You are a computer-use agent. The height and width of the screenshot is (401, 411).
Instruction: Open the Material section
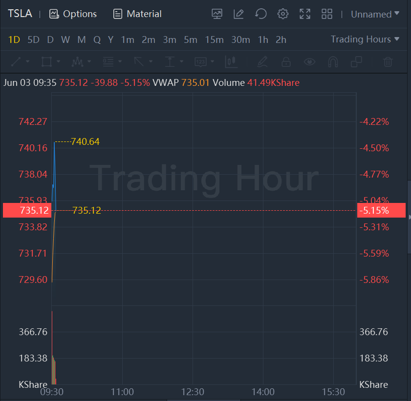coord(137,14)
